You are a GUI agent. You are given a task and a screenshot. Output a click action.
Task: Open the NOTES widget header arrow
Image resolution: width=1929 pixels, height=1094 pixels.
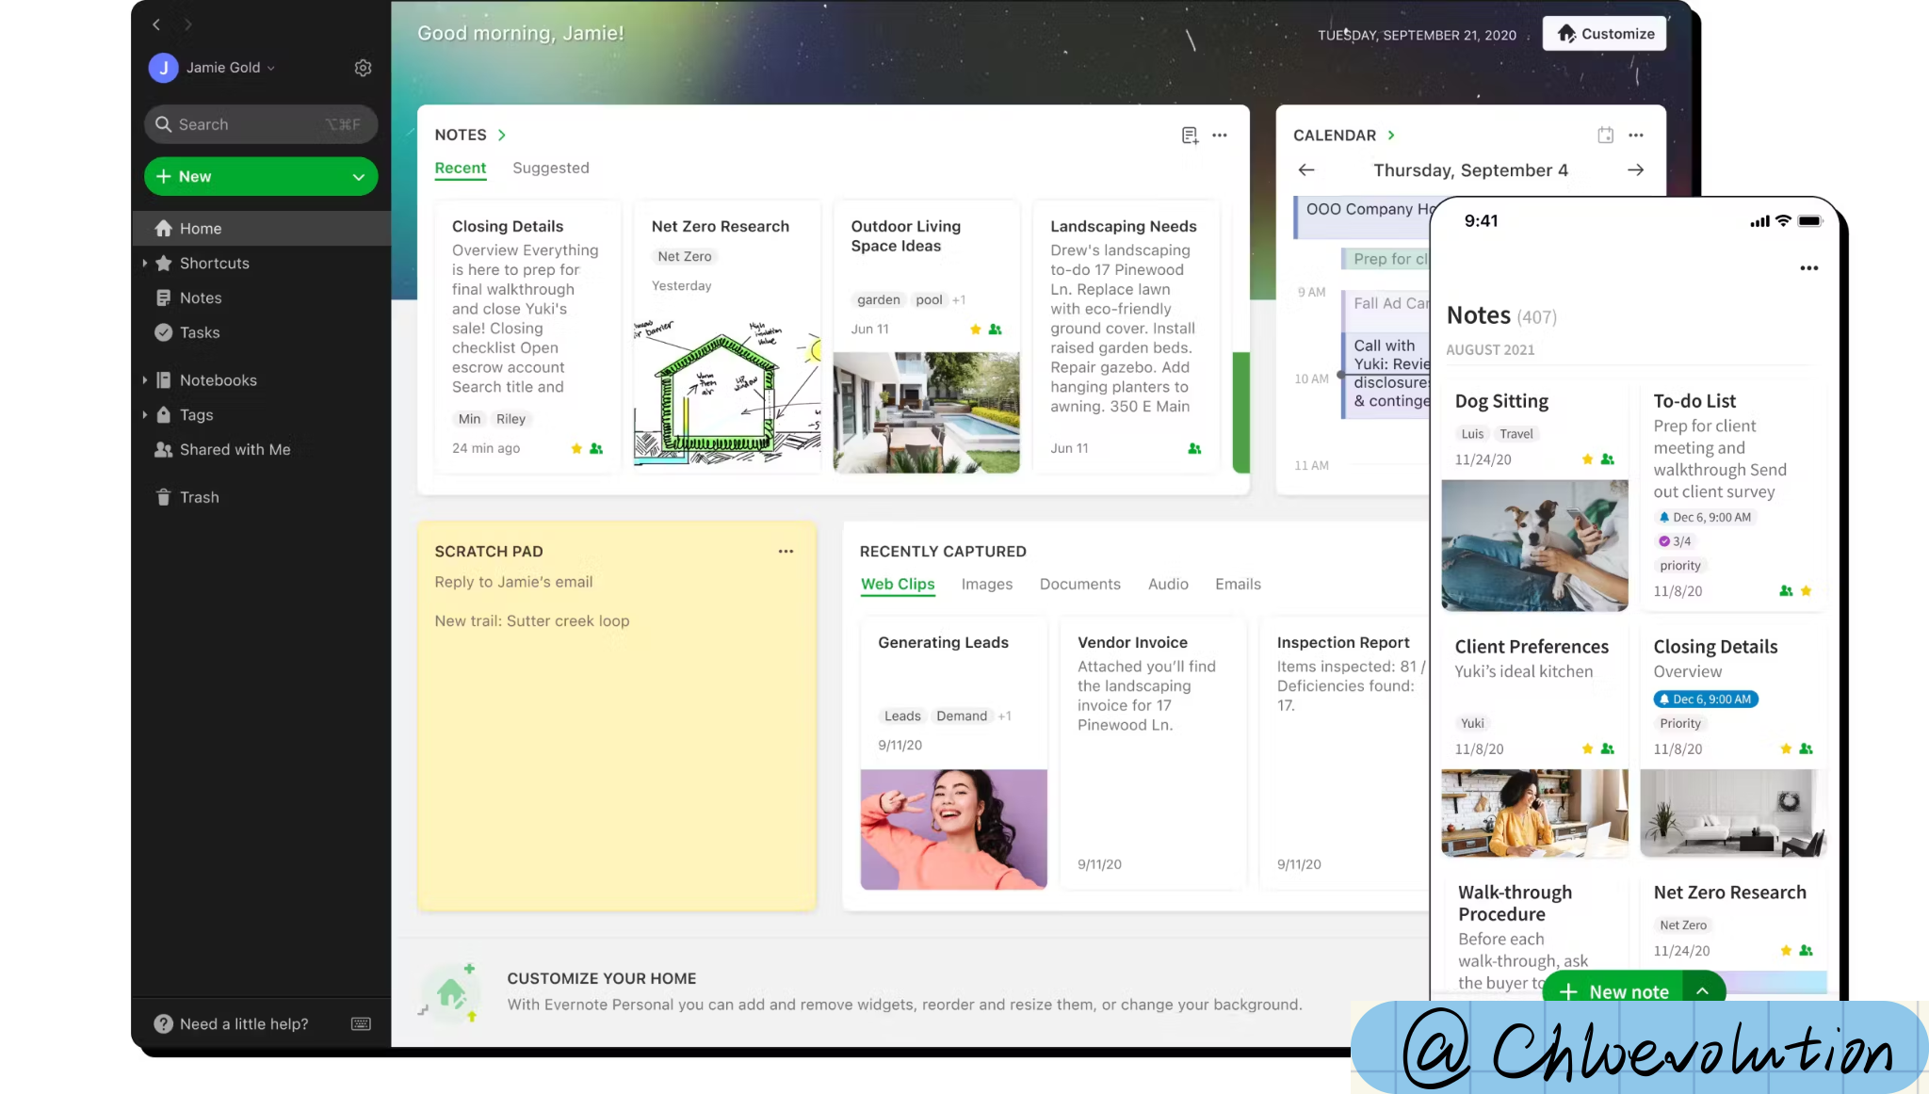click(x=502, y=136)
